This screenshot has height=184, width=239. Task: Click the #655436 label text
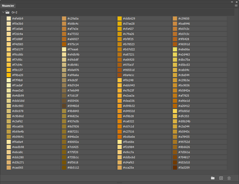click(x=73, y=101)
